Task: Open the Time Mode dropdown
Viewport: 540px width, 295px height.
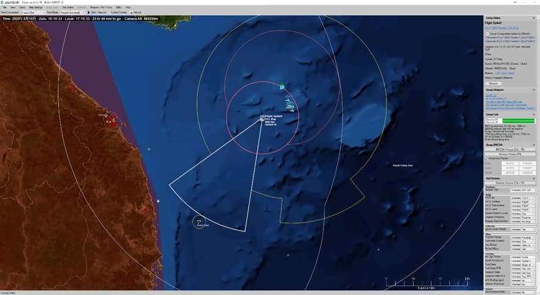Action: pyautogui.click(x=72, y=12)
